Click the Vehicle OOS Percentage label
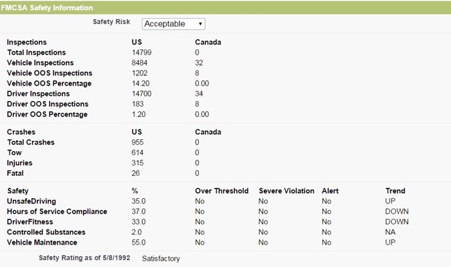 click(x=49, y=84)
